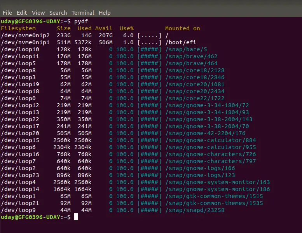
Task: Open the View menu
Action: pyautogui.click(x=38, y=13)
